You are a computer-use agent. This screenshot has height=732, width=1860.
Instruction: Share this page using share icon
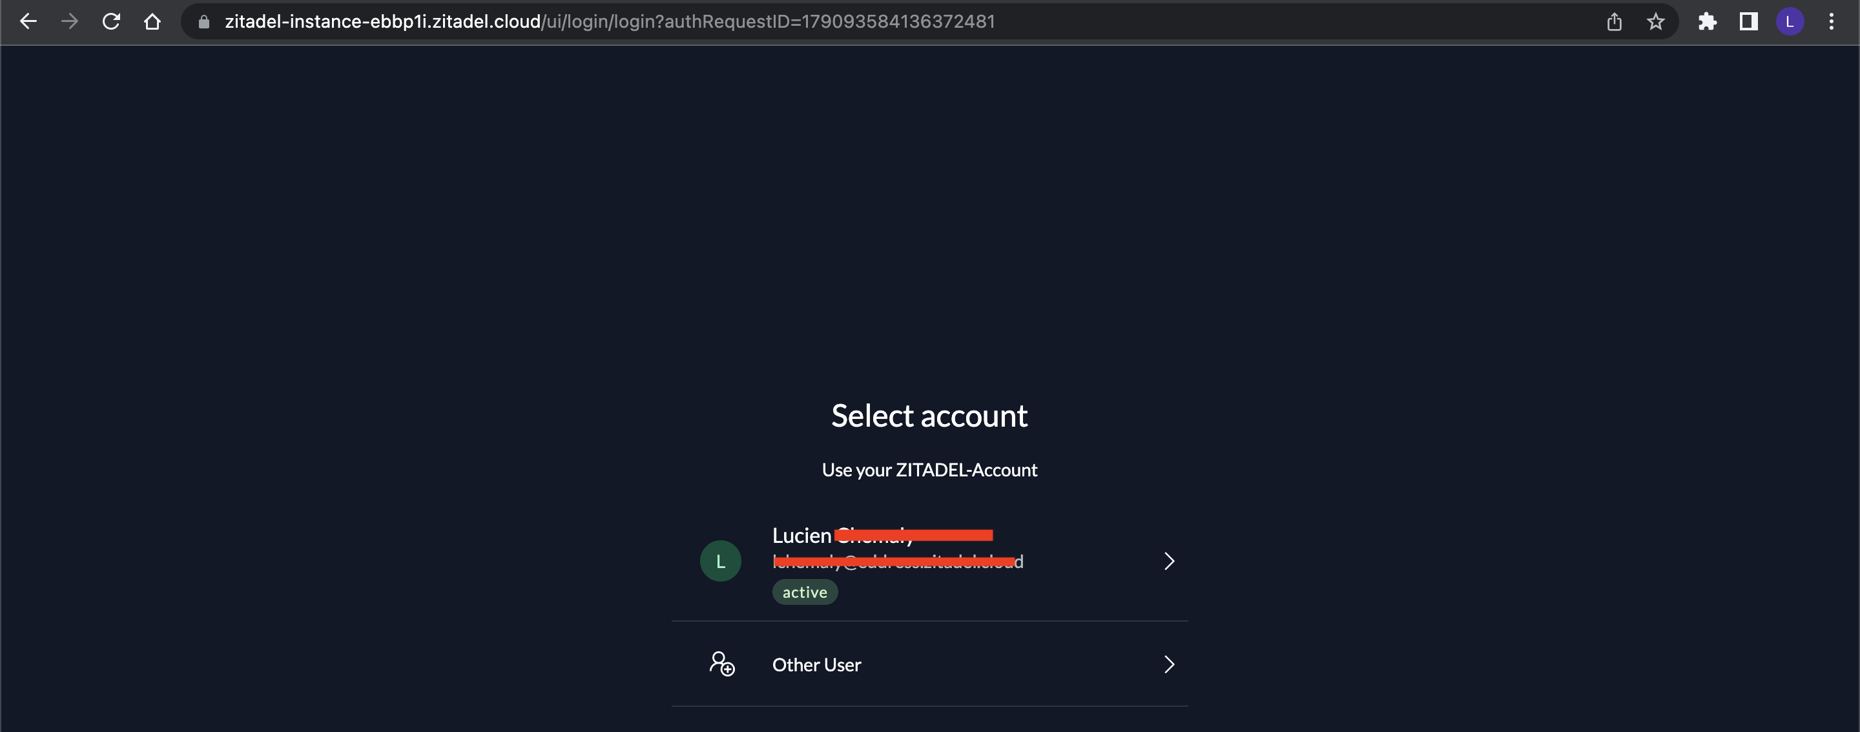tap(1615, 22)
